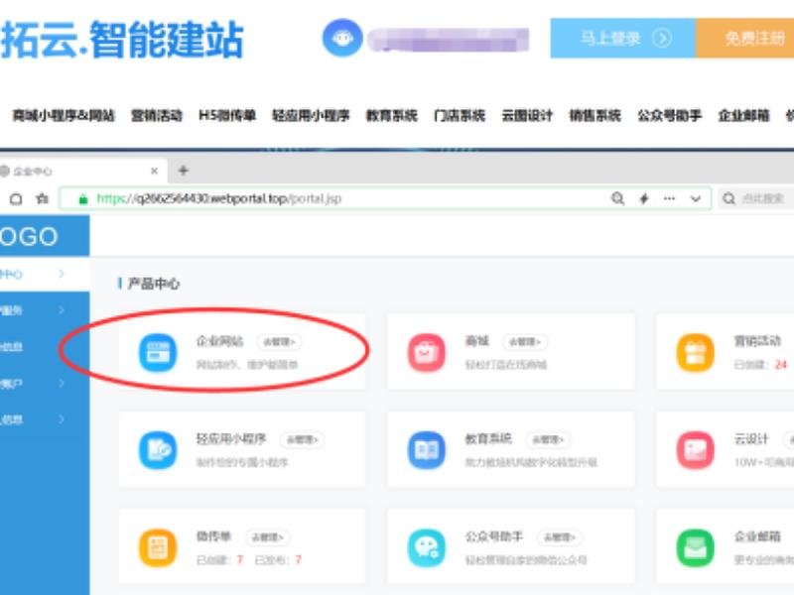Viewport: 794px width, 595px height.
Task: Click the 已创建 count 7 in 微传单 card
Action: tap(239, 559)
